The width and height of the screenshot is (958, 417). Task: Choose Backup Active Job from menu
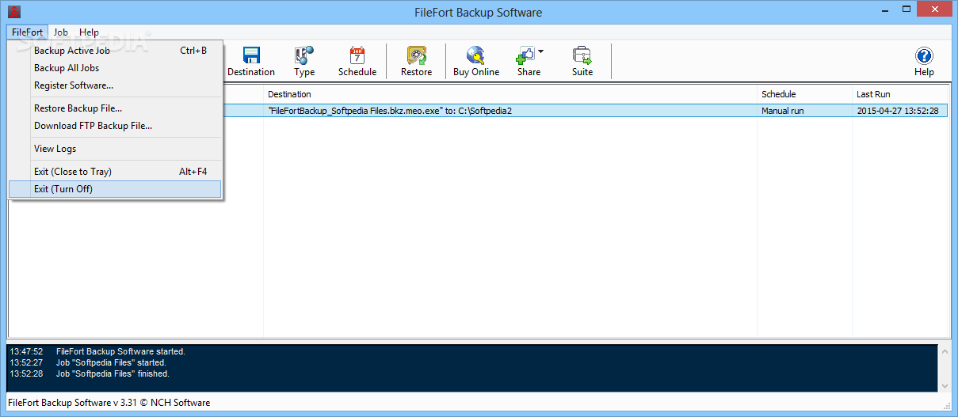(116, 51)
